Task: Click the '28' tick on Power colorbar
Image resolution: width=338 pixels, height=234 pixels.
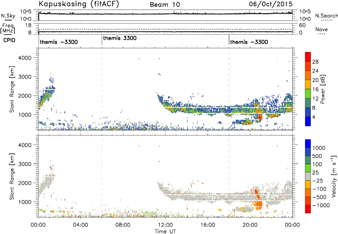Action: (315, 62)
